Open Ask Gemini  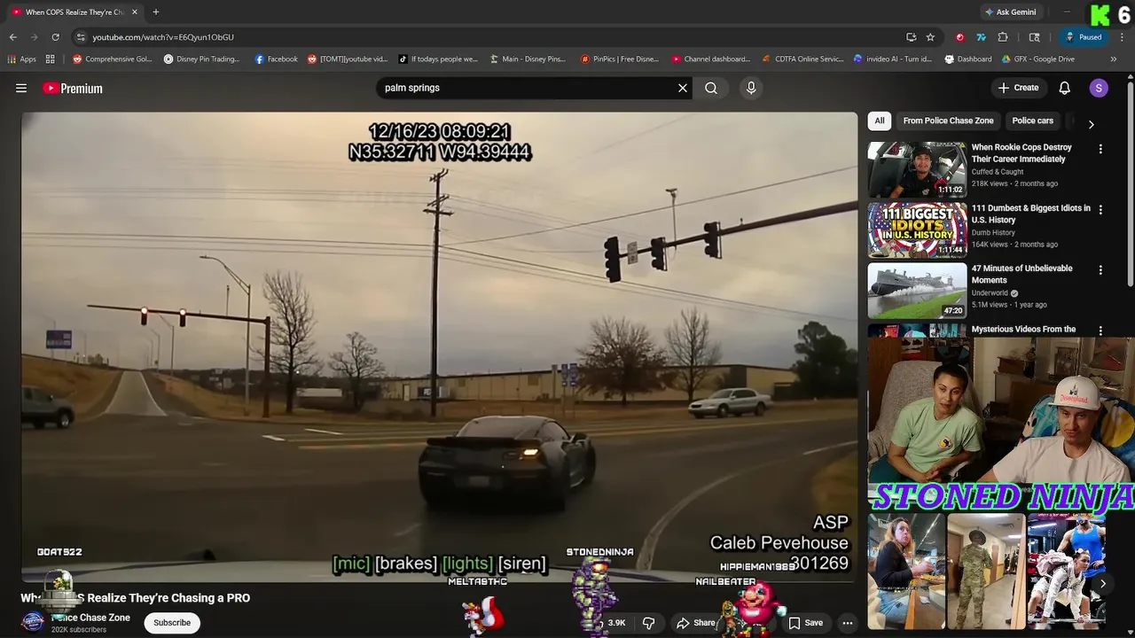[1010, 12]
